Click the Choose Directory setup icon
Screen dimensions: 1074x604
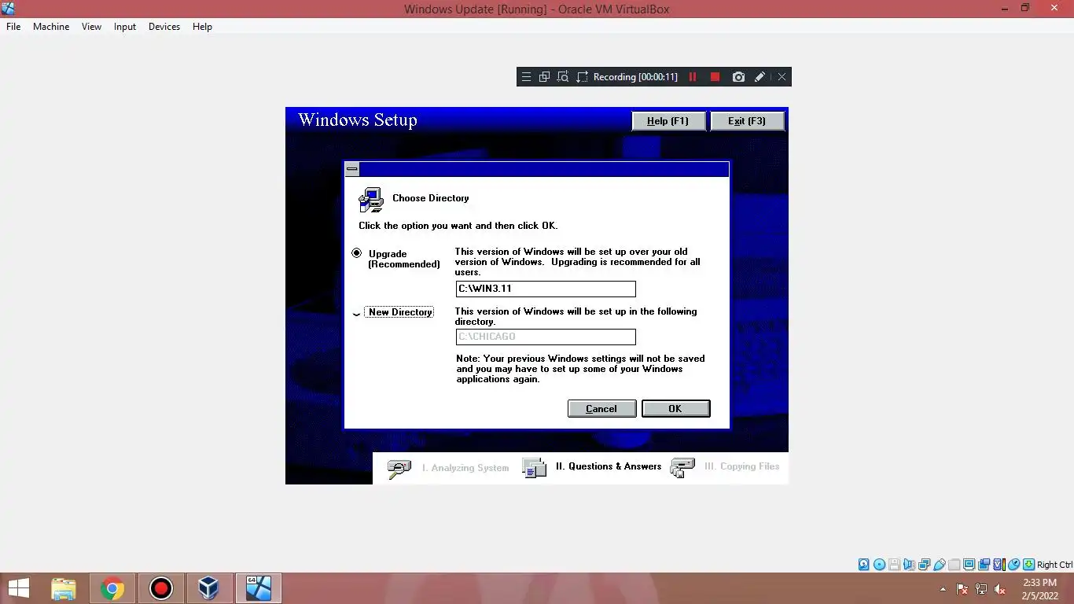[371, 200]
